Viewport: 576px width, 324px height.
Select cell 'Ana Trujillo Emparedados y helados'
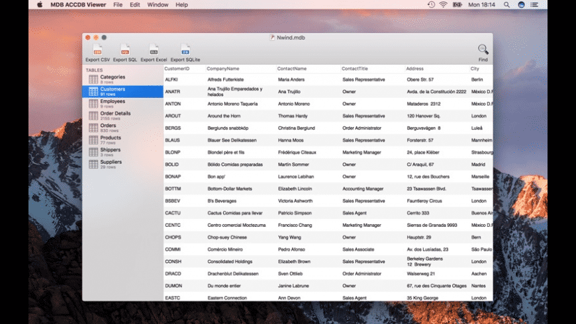[235, 91]
